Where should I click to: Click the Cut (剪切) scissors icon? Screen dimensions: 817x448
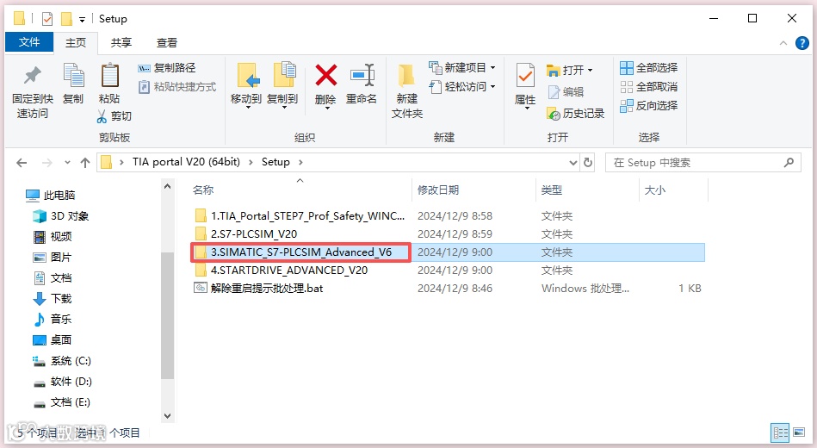102,116
